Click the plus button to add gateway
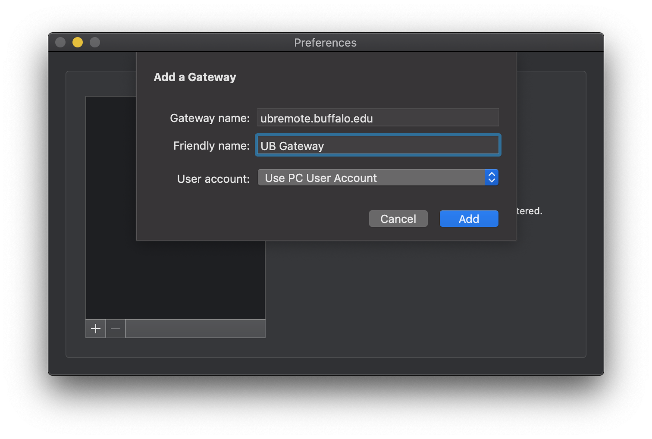The image size is (652, 439). click(x=96, y=329)
